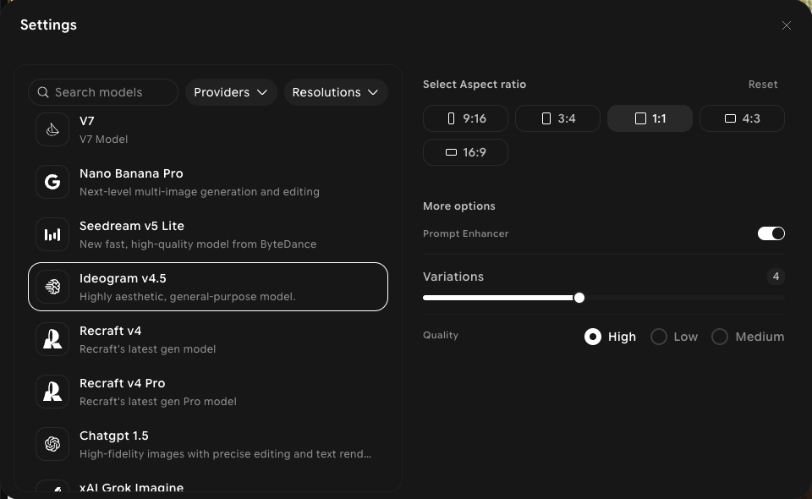Click the V7 model name
This screenshot has width=812, height=499.
tap(86, 121)
